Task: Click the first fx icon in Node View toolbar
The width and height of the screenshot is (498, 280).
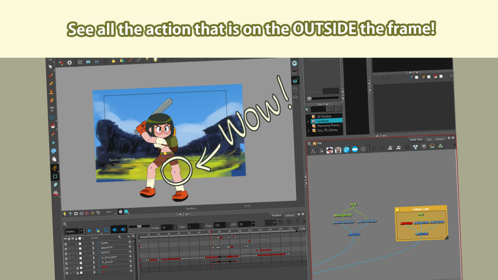Action: click(x=313, y=151)
